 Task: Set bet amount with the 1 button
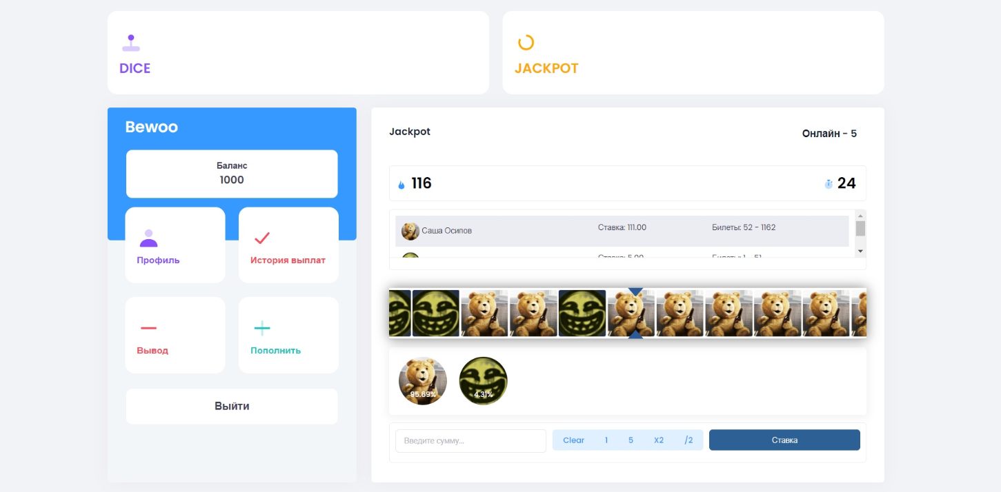point(606,440)
